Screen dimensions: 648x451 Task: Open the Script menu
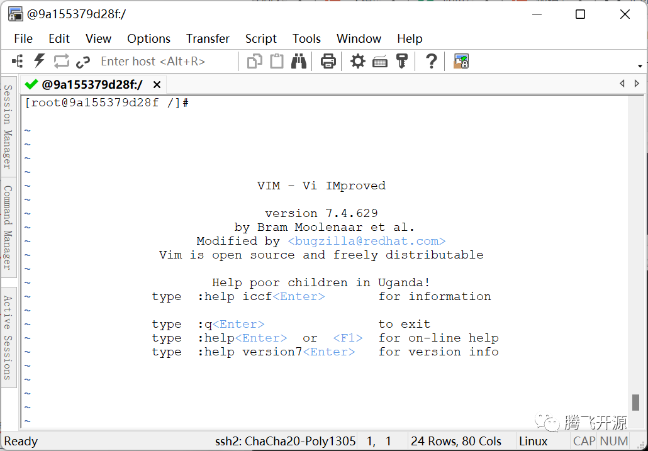coord(261,39)
